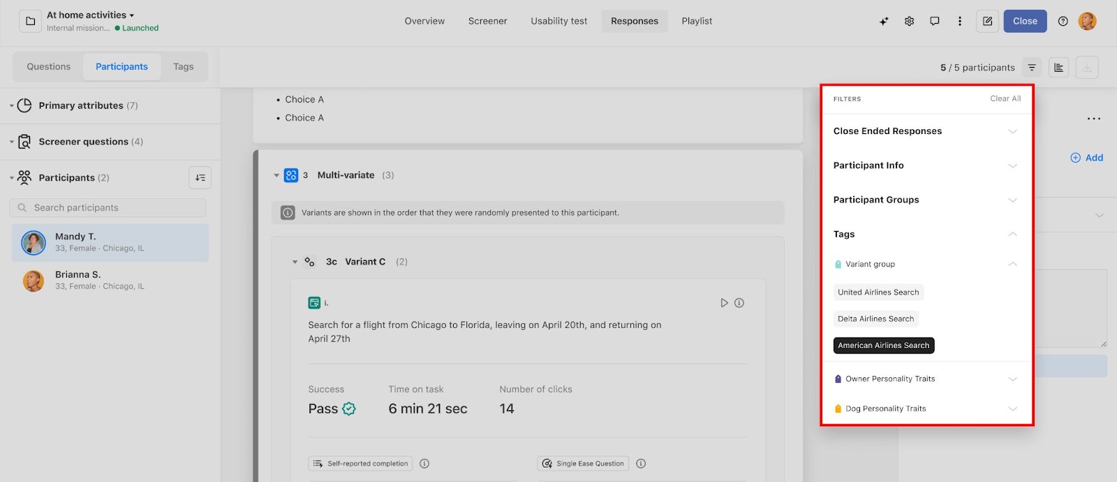Open the settings gear icon
The height and width of the screenshot is (482, 1117).
pyautogui.click(x=909, y=21)
